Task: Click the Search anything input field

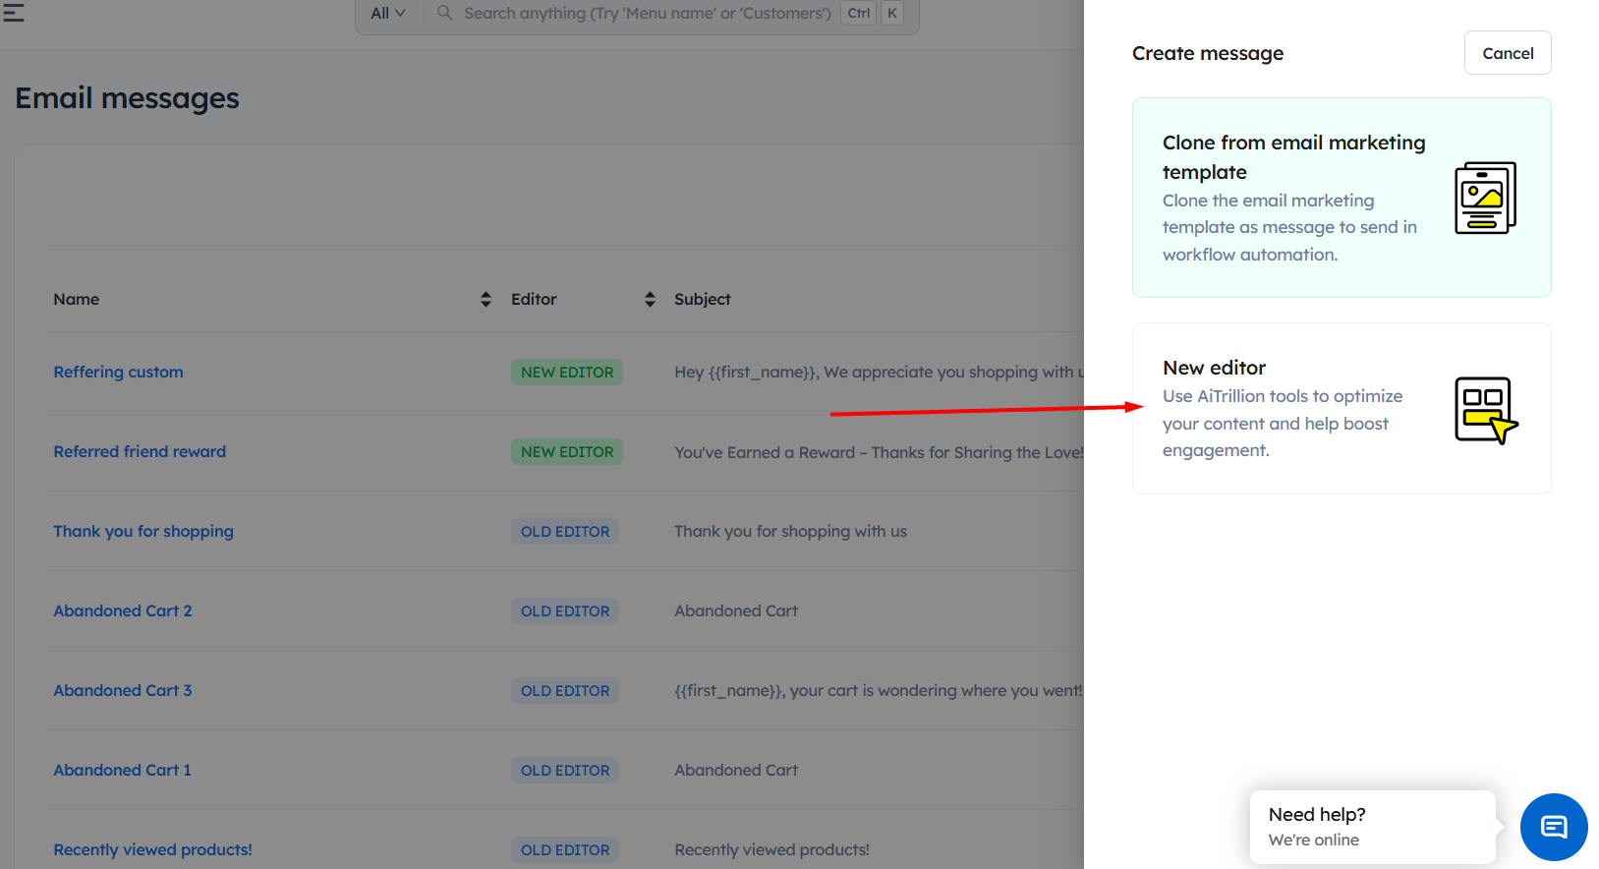Action: click(x=647, y=13)
